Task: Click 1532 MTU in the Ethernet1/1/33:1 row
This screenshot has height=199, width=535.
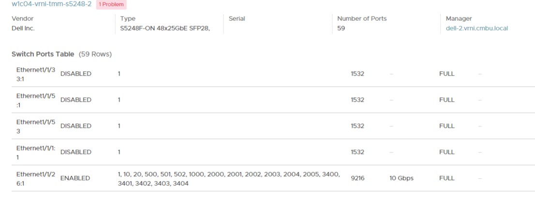Action: (x=357, y=74)
